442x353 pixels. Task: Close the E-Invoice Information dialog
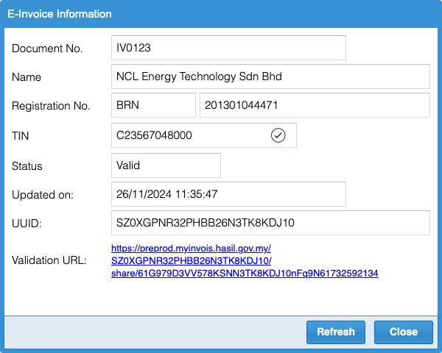(404, 332)
